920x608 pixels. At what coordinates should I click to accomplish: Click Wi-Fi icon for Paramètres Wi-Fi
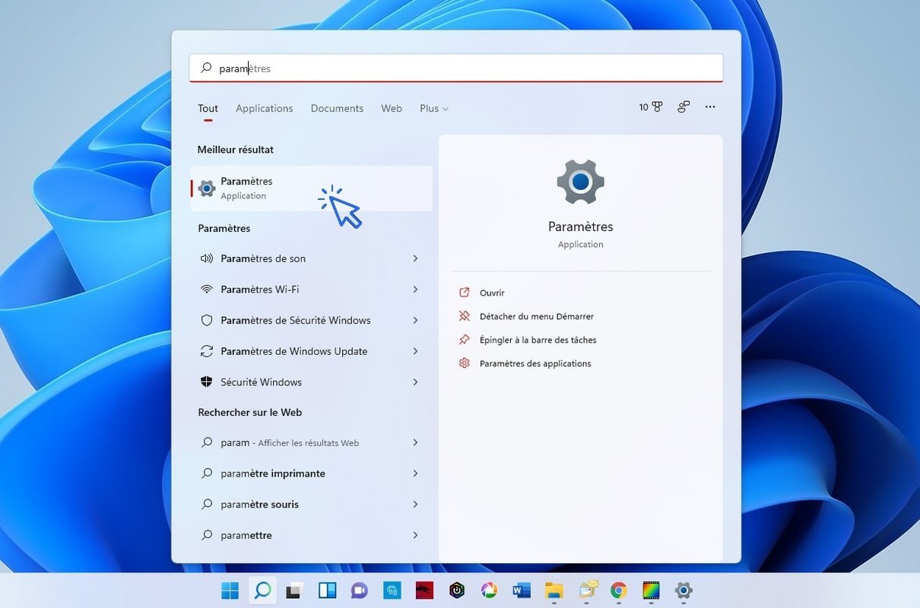tap(206, 290)
